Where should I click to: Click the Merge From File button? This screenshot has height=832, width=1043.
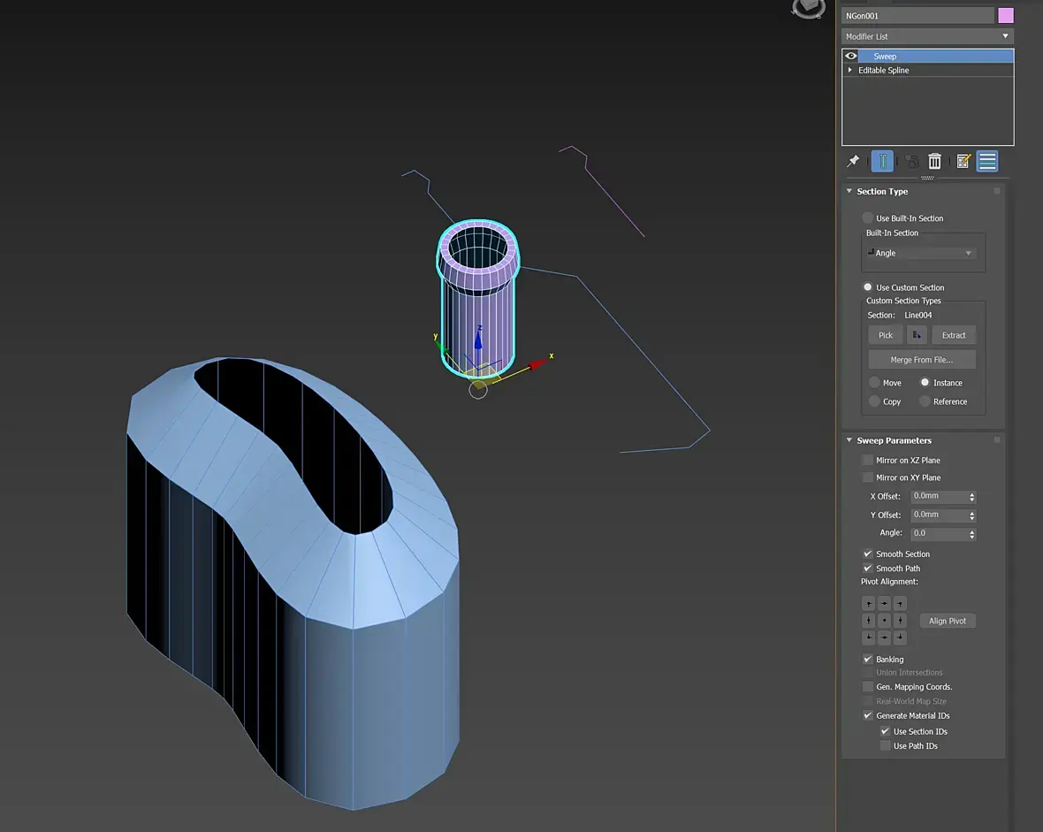921,360
